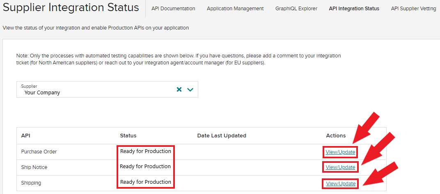Click the Supplier Integration Status page title

pyautogui.click(x=71, y=8)
